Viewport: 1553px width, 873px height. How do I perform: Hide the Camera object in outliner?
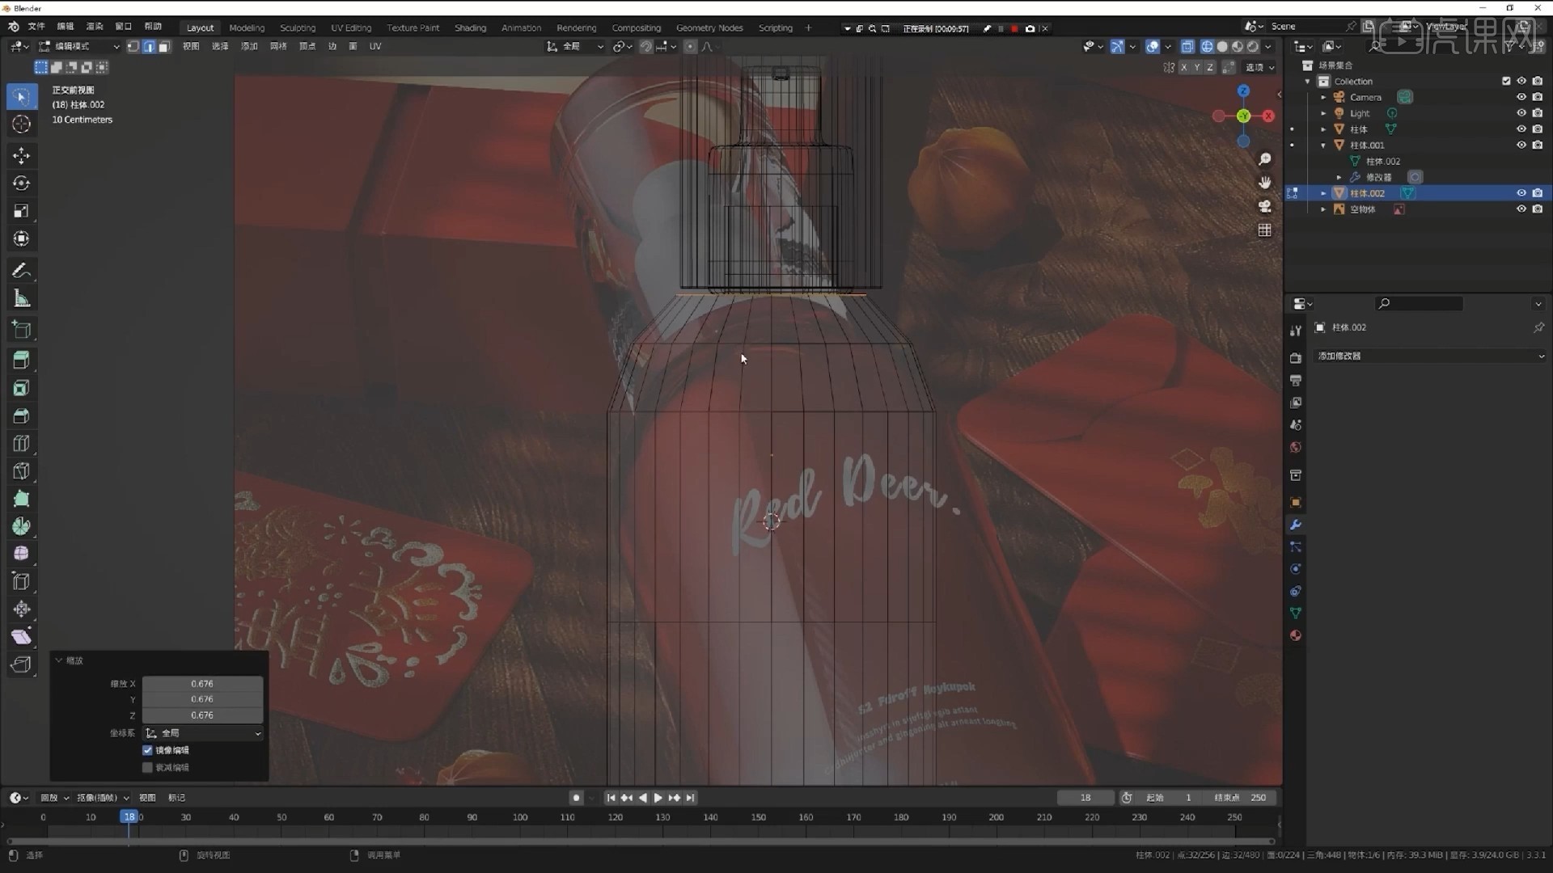coord(1521,97)
